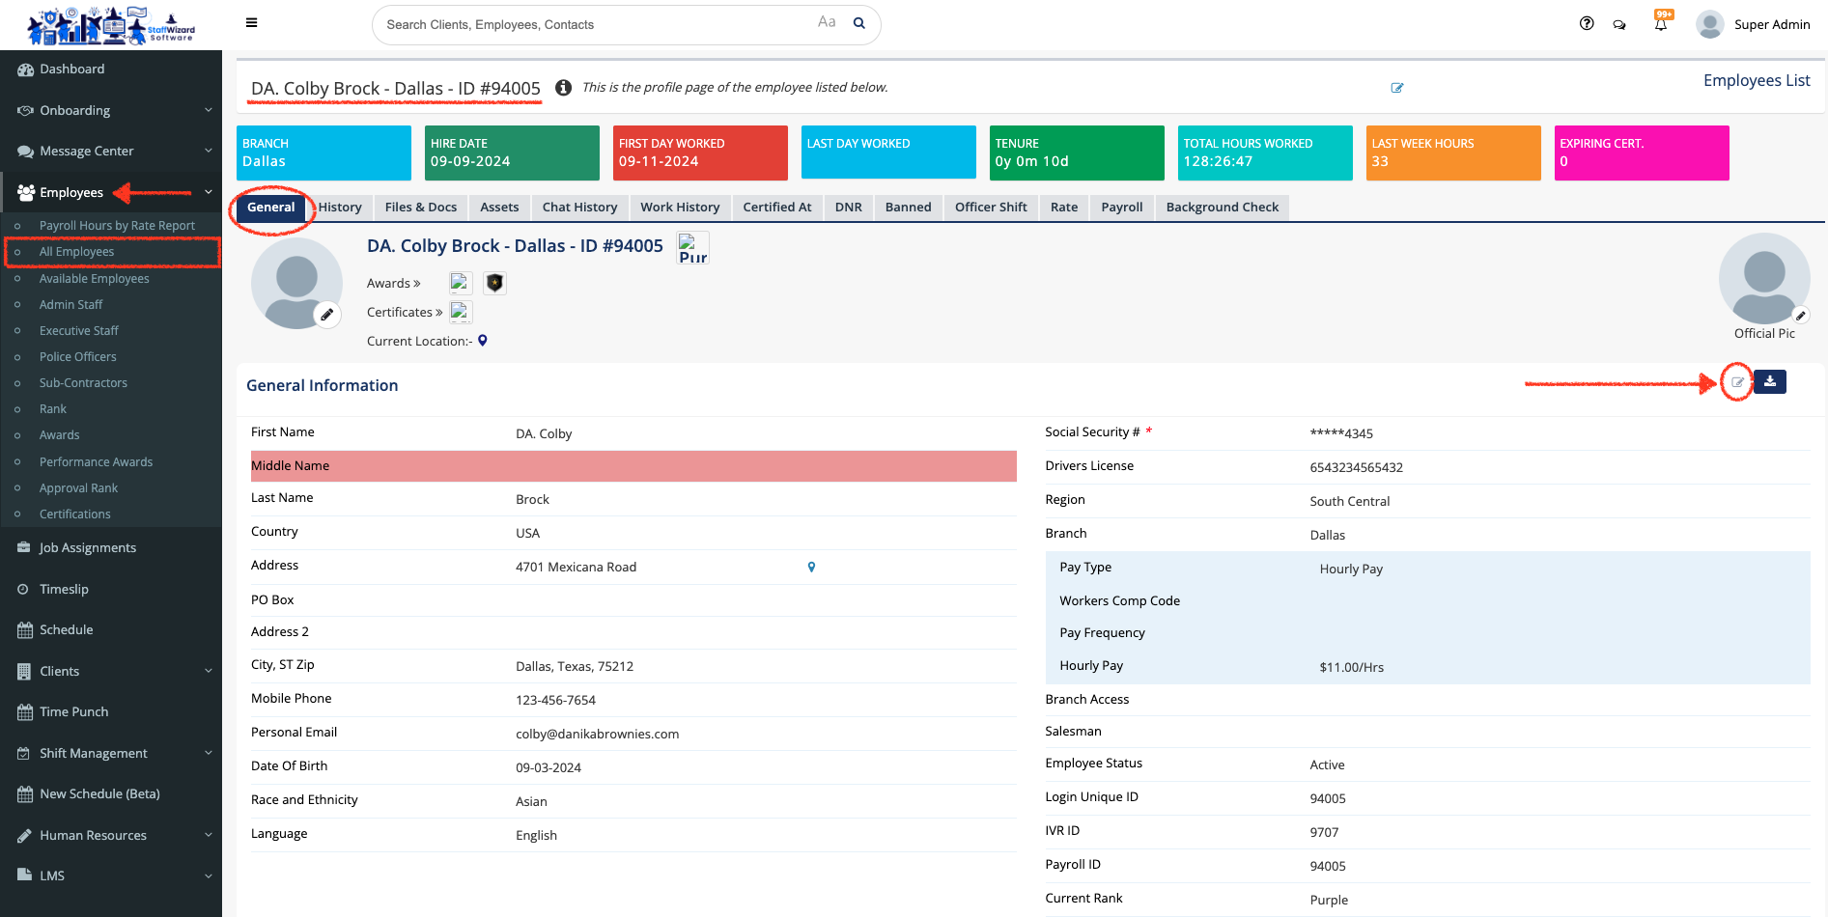The height and width of the screenshot is (917, 1828).
Task: Switch to the Work History tab
Action: point(680,208)
